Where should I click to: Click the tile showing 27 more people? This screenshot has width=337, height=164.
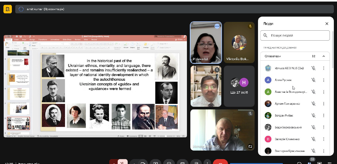(239, 86)
